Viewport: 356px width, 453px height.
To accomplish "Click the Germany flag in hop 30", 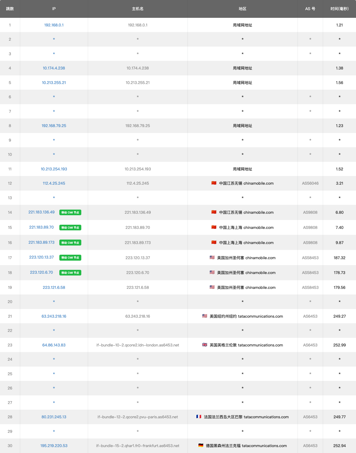I will [201, 445].
